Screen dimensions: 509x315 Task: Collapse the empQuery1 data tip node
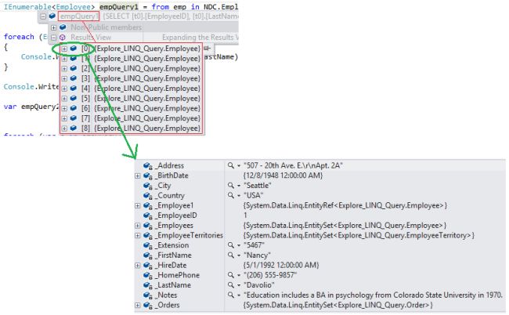click(x=43, y=16)
